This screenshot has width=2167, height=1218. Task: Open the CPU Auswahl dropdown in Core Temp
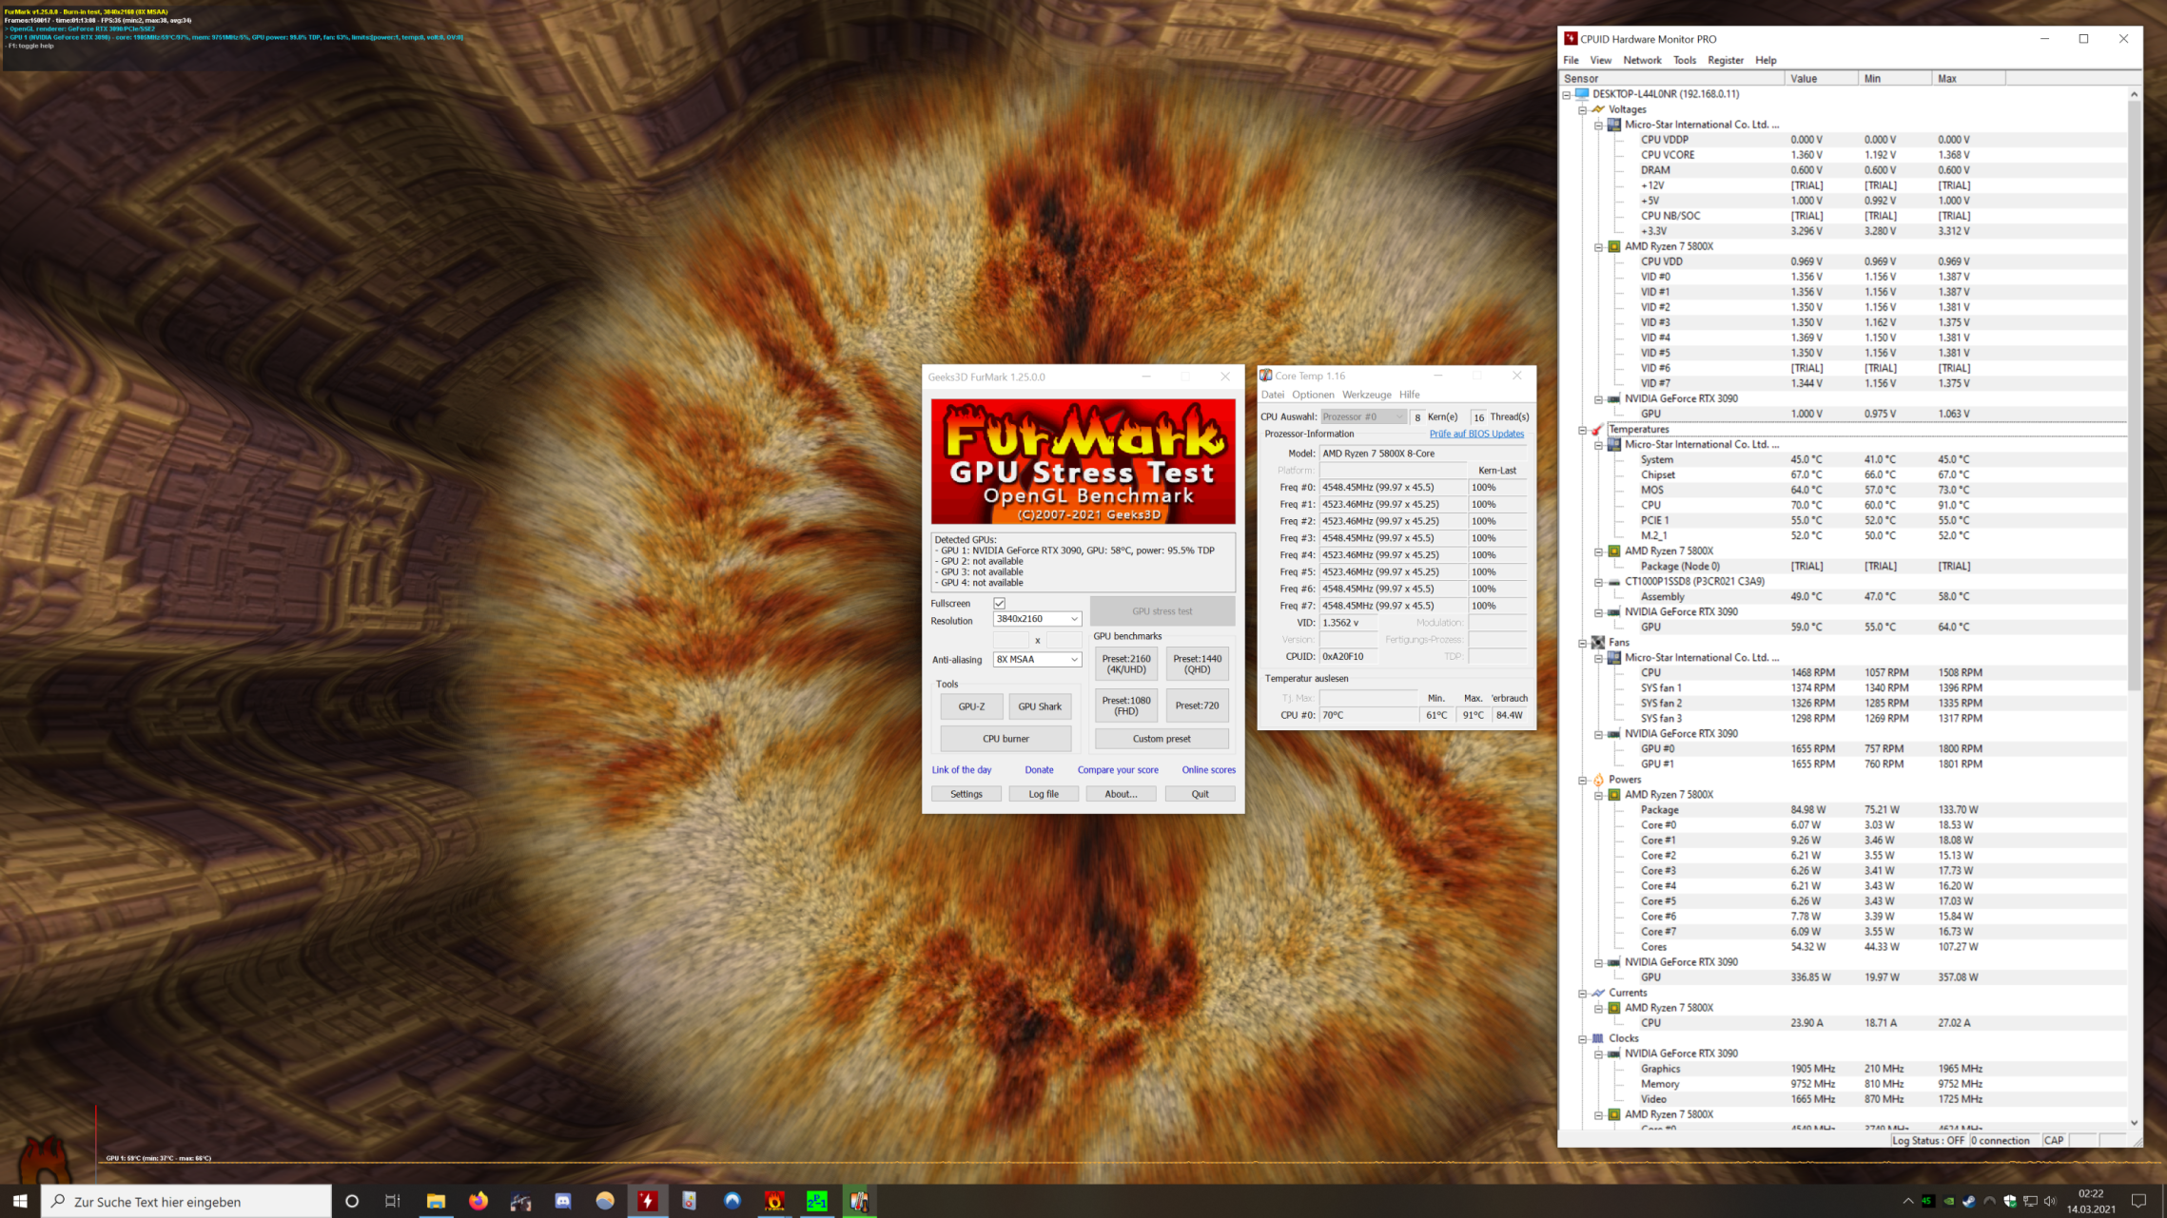(x=1362, y=416)
